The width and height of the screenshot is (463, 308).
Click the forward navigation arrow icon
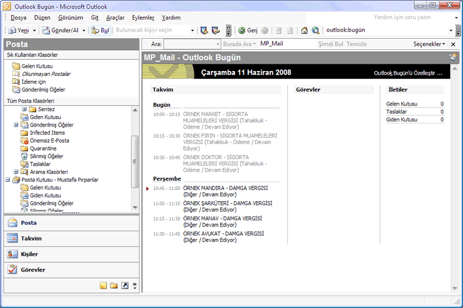[x=265, y=30]
